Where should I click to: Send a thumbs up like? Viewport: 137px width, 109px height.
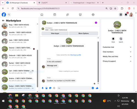pyautogui.click(x=97, y=88)
